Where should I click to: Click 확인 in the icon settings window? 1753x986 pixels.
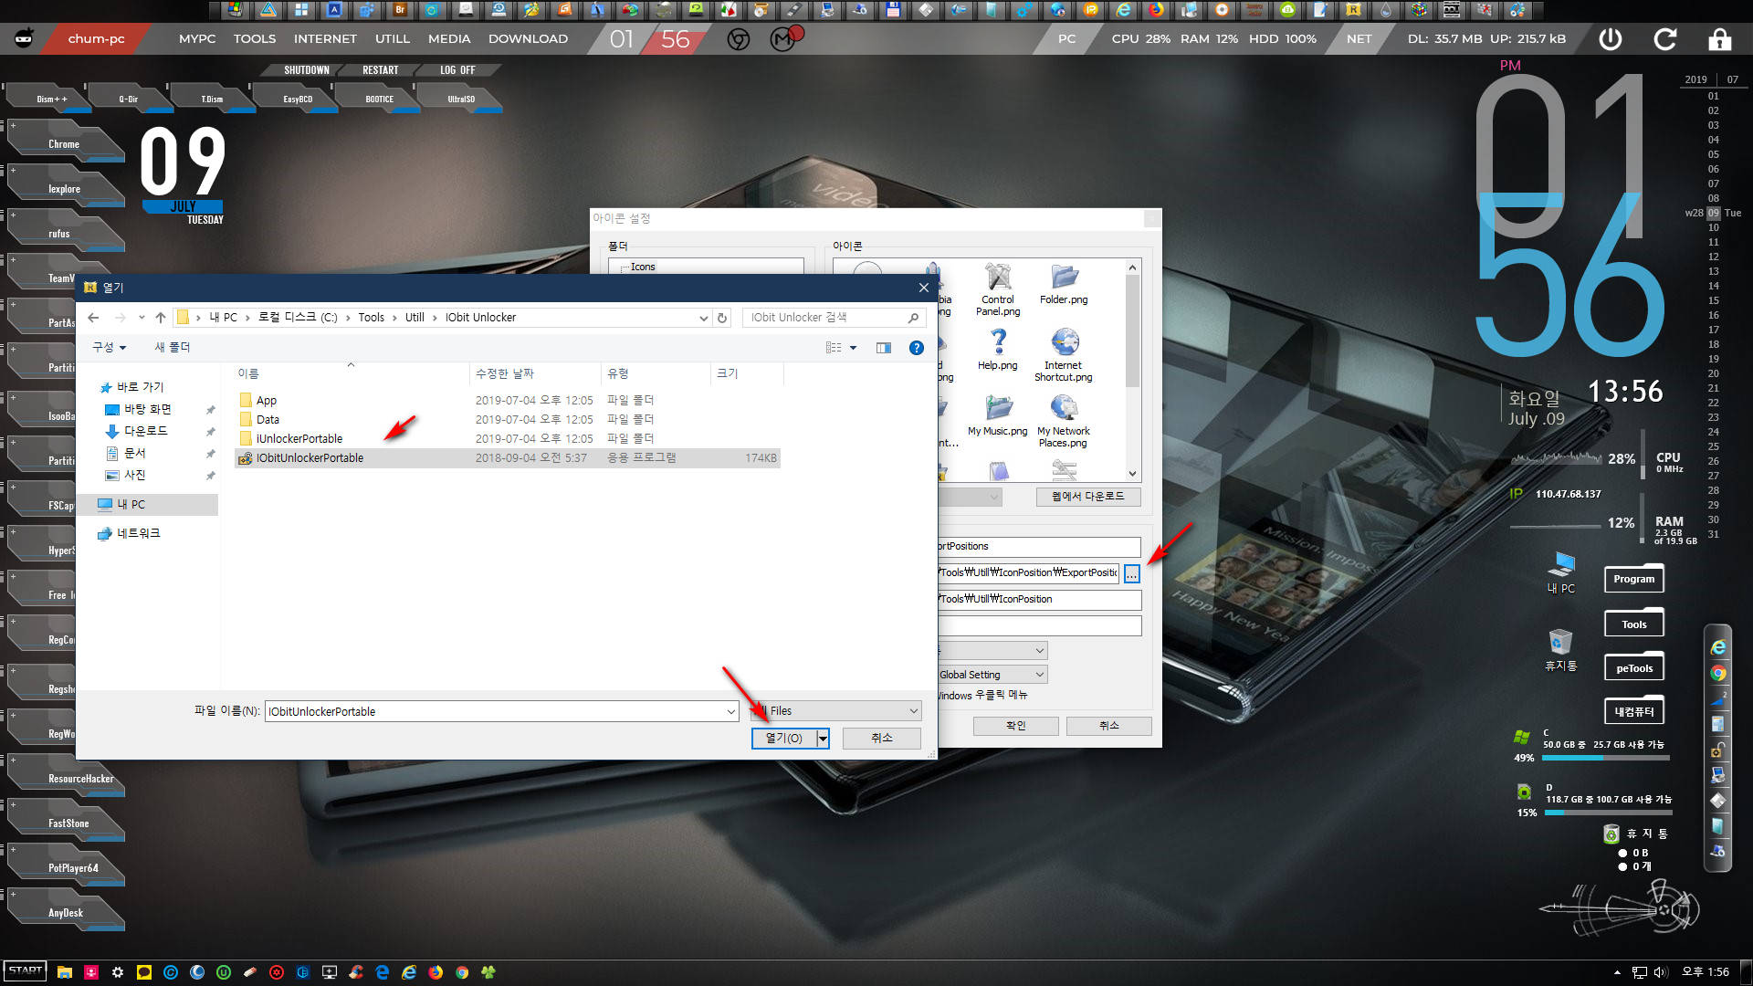(x=1016, y=726)
